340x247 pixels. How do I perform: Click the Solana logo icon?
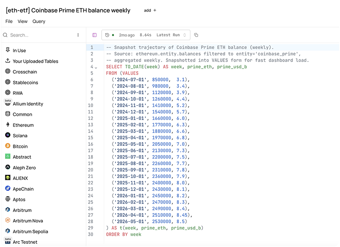[8, 135]
